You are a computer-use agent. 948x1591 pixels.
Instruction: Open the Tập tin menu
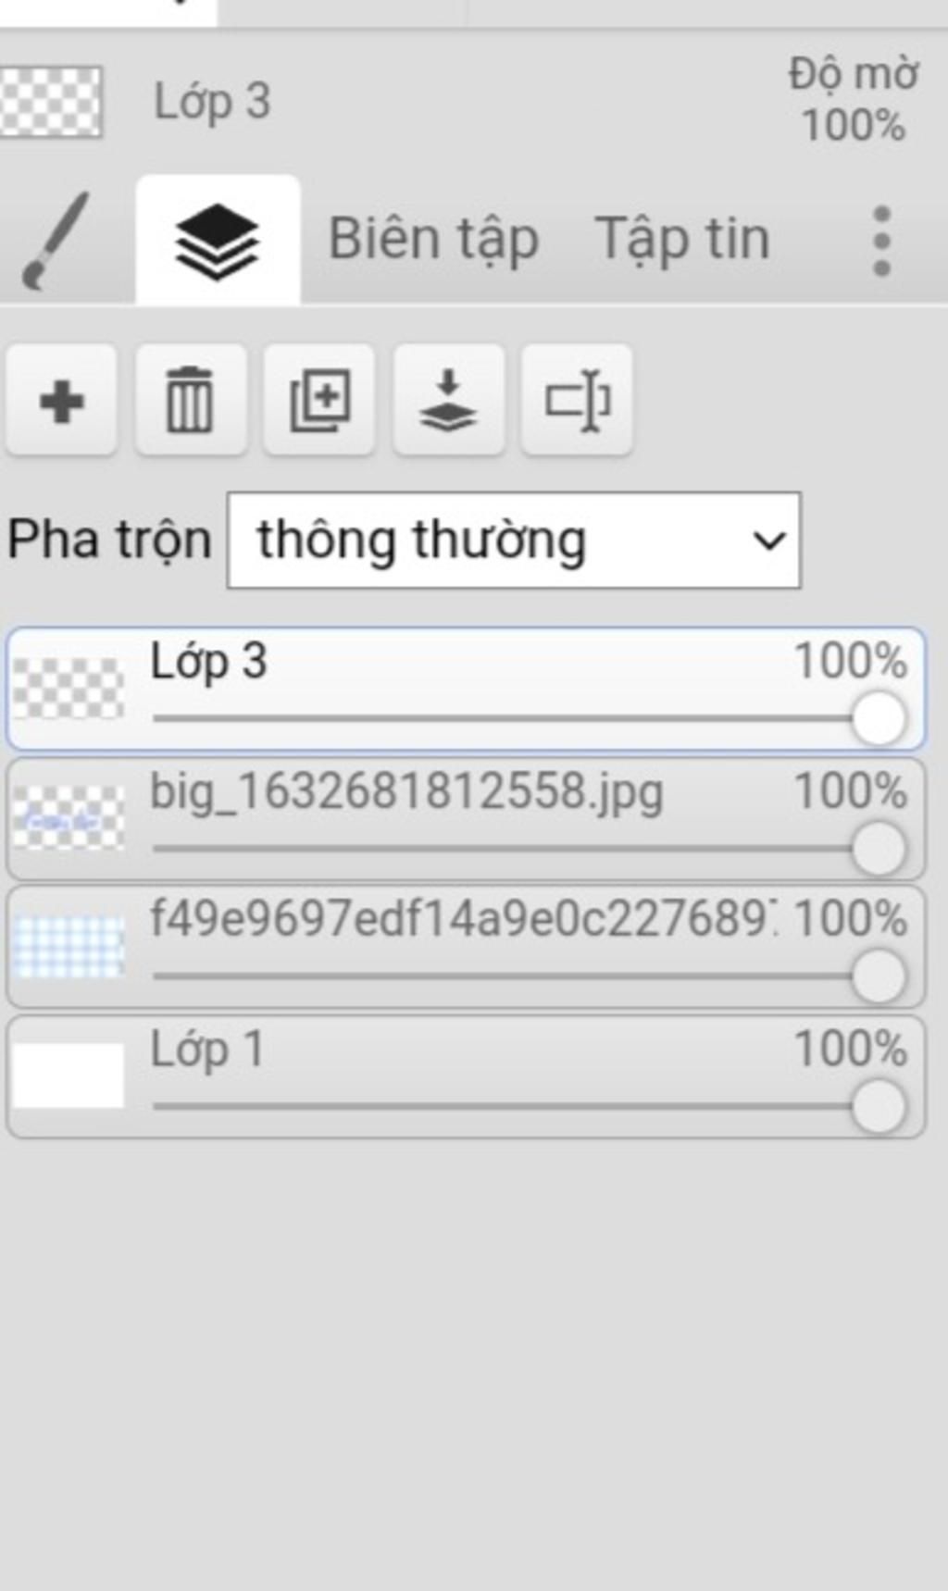click(682, 240)
